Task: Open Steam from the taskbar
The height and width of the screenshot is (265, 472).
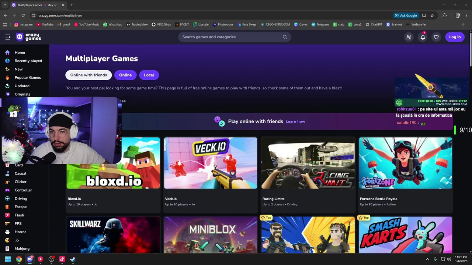Action: click(x=73, y=259)
